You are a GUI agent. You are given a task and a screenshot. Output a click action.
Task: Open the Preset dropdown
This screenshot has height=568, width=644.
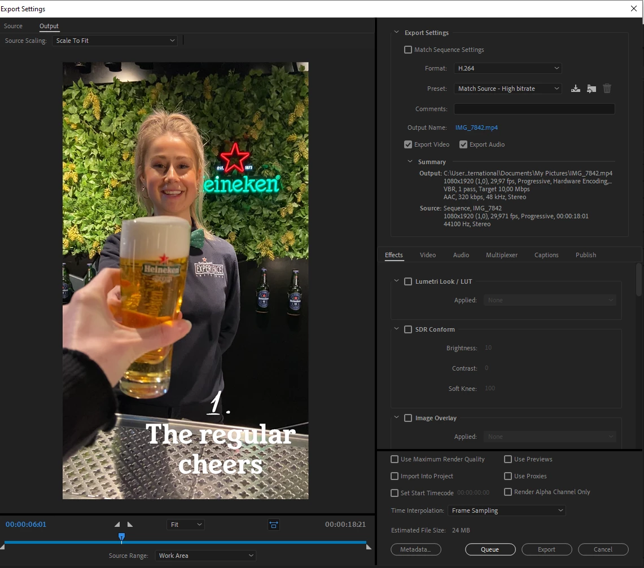pyautogui.click(x=507, y=89)
